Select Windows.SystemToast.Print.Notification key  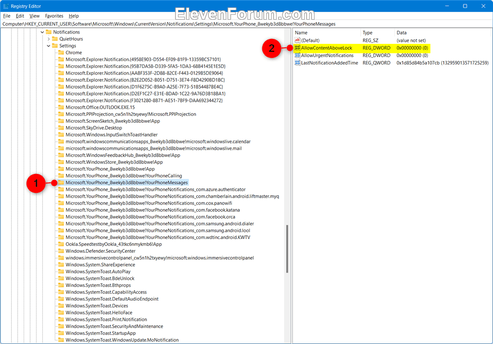[x=106, y=319]
